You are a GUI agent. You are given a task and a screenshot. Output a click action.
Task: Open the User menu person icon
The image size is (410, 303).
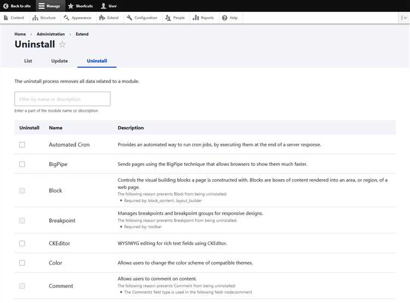coord(103,6)
